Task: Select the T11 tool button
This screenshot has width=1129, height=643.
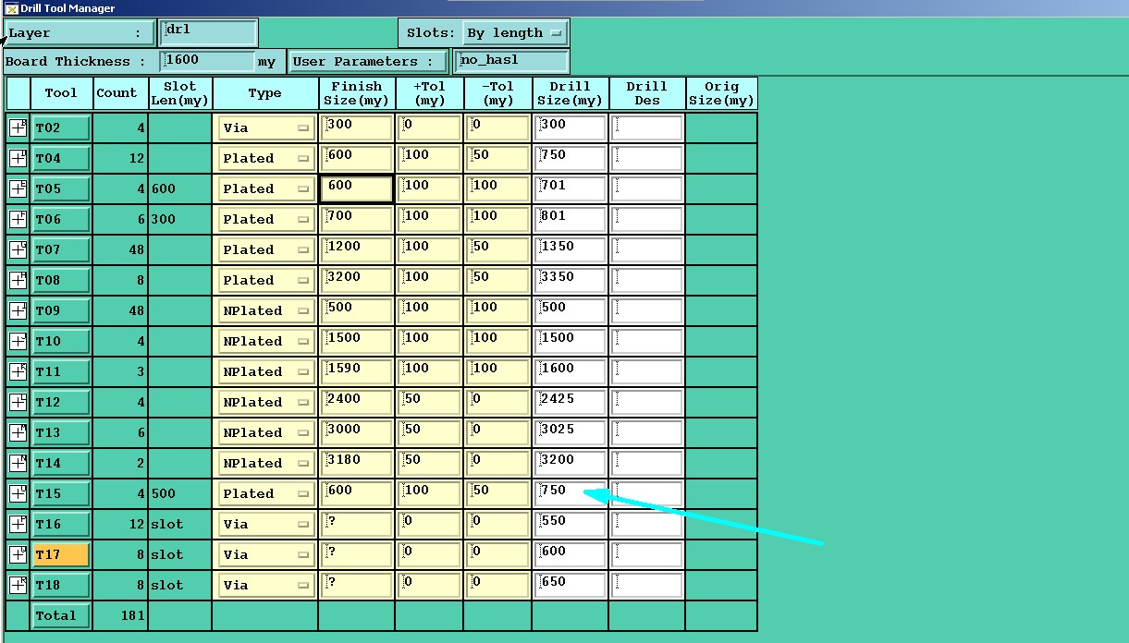Action: (x=61, y=371)
